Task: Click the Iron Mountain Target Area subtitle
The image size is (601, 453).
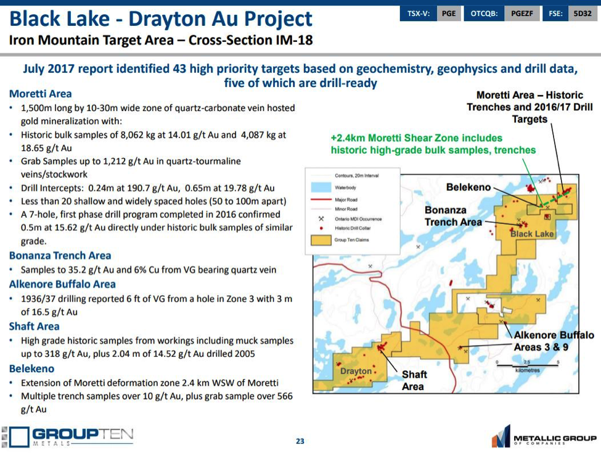Action: tap(161, 40)
